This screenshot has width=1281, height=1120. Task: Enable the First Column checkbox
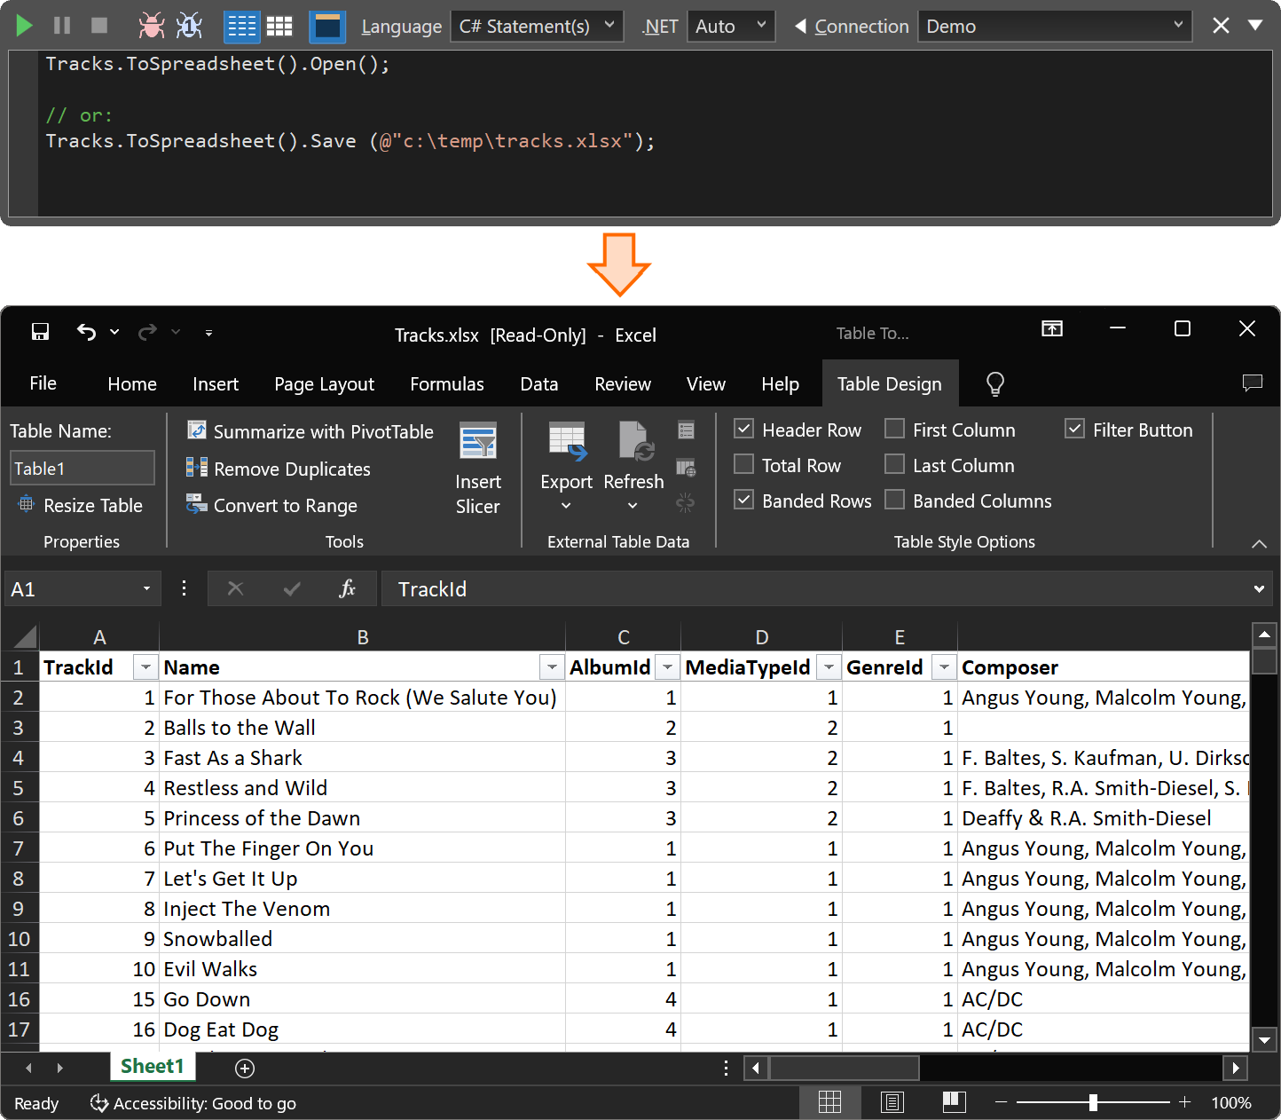(895, 430)
